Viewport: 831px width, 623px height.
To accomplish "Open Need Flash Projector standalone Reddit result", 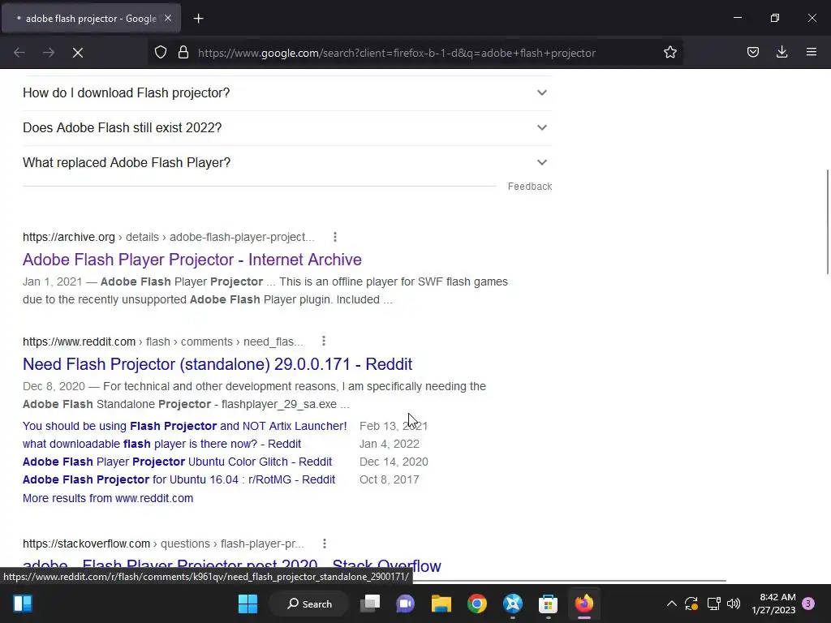I will coord(217,364).
